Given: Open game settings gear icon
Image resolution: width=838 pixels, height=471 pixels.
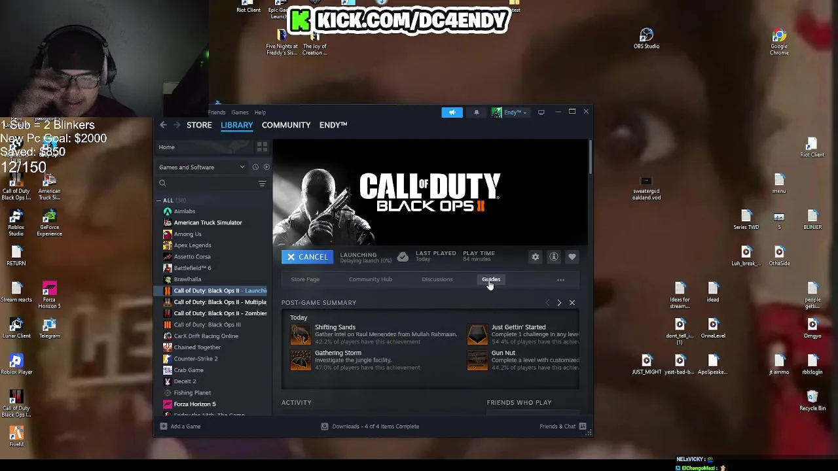Looking at the screenshot, I should click(536, 257).
